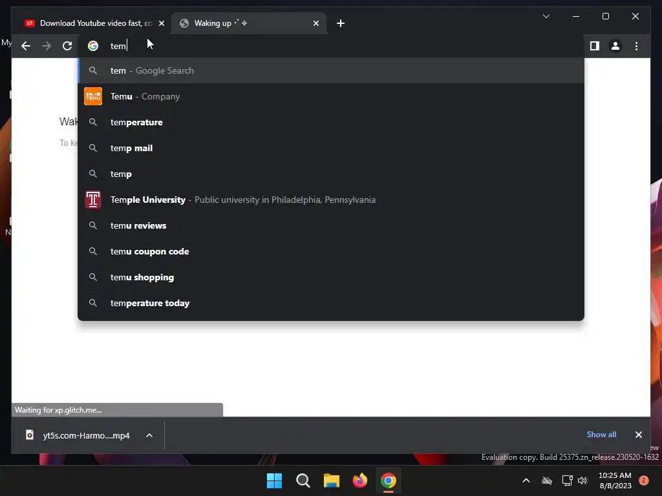This screenshot has height=496, width=662.
Task: Choose the 'temp mail' suggestion
Action: [331, 148]
